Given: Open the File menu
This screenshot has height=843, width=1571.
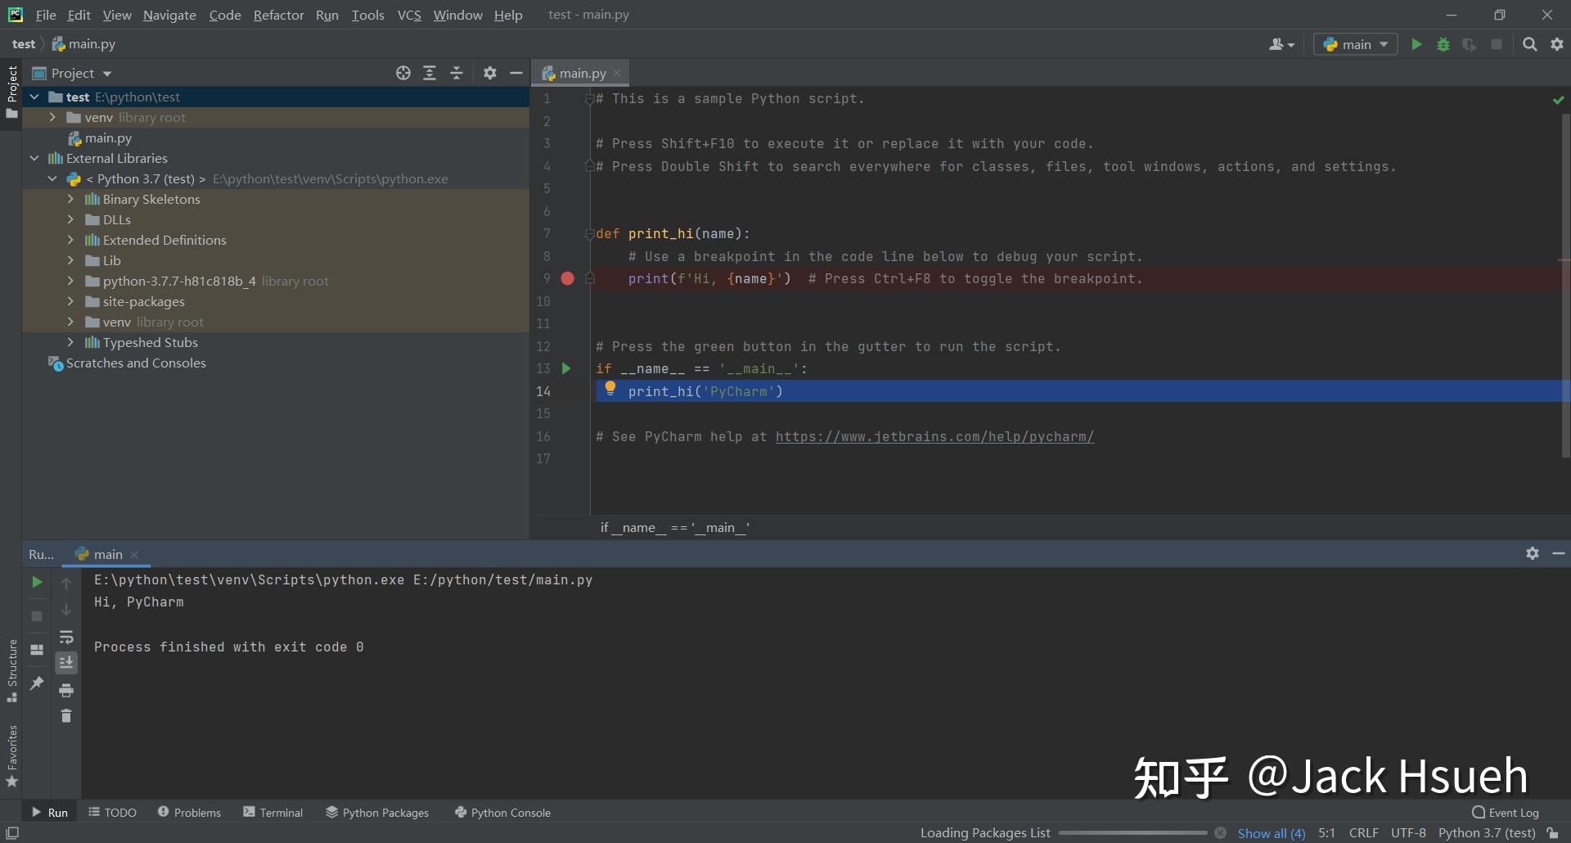Looking at the screenshot, I should coord(46,15).
